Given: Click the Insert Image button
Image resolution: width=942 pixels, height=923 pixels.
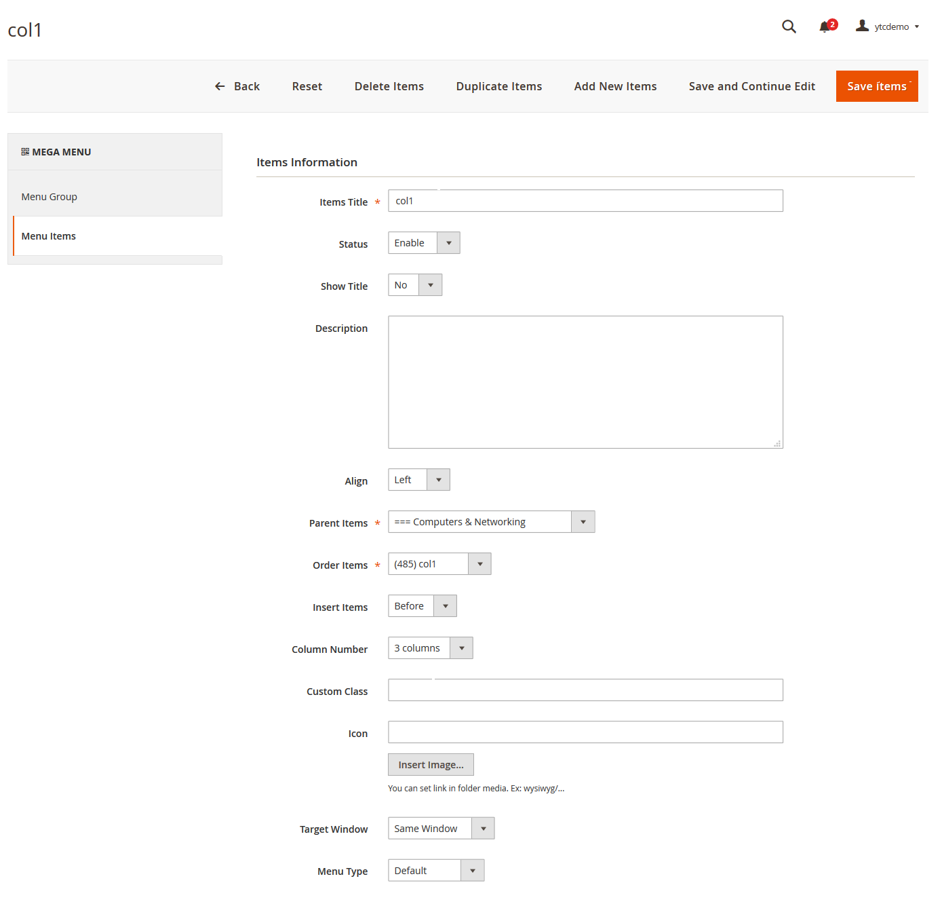Looking at the screenshot, I should 431,765.
